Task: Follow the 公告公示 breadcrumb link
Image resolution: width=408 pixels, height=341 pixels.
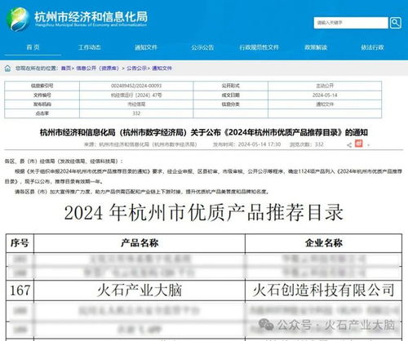Action: [136, 69]
